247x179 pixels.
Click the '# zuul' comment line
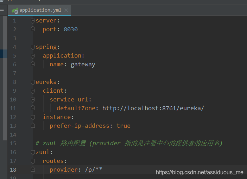pyautogui.click(x=129, y=143)
